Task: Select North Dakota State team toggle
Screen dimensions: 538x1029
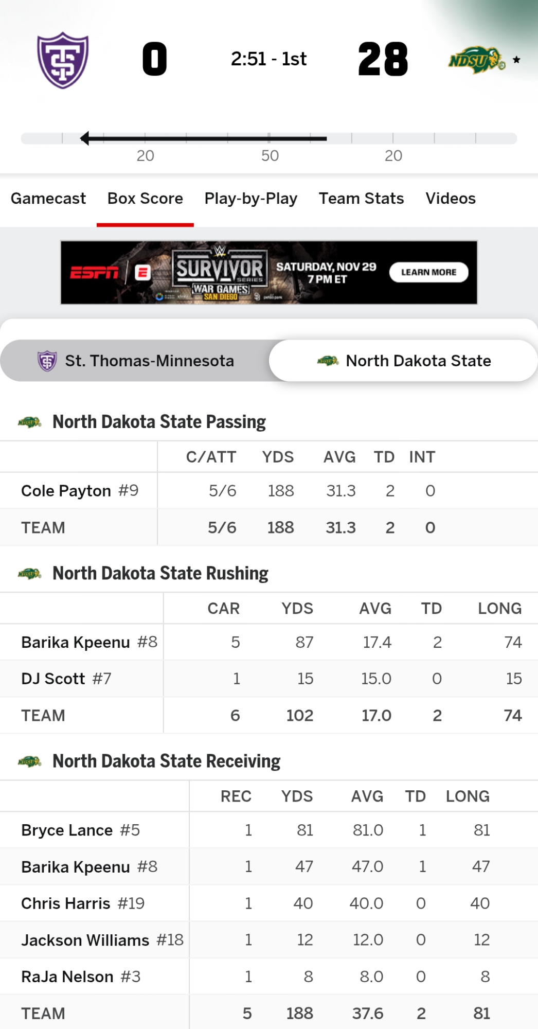Action: pyautogui.click(x=404, y=361)
